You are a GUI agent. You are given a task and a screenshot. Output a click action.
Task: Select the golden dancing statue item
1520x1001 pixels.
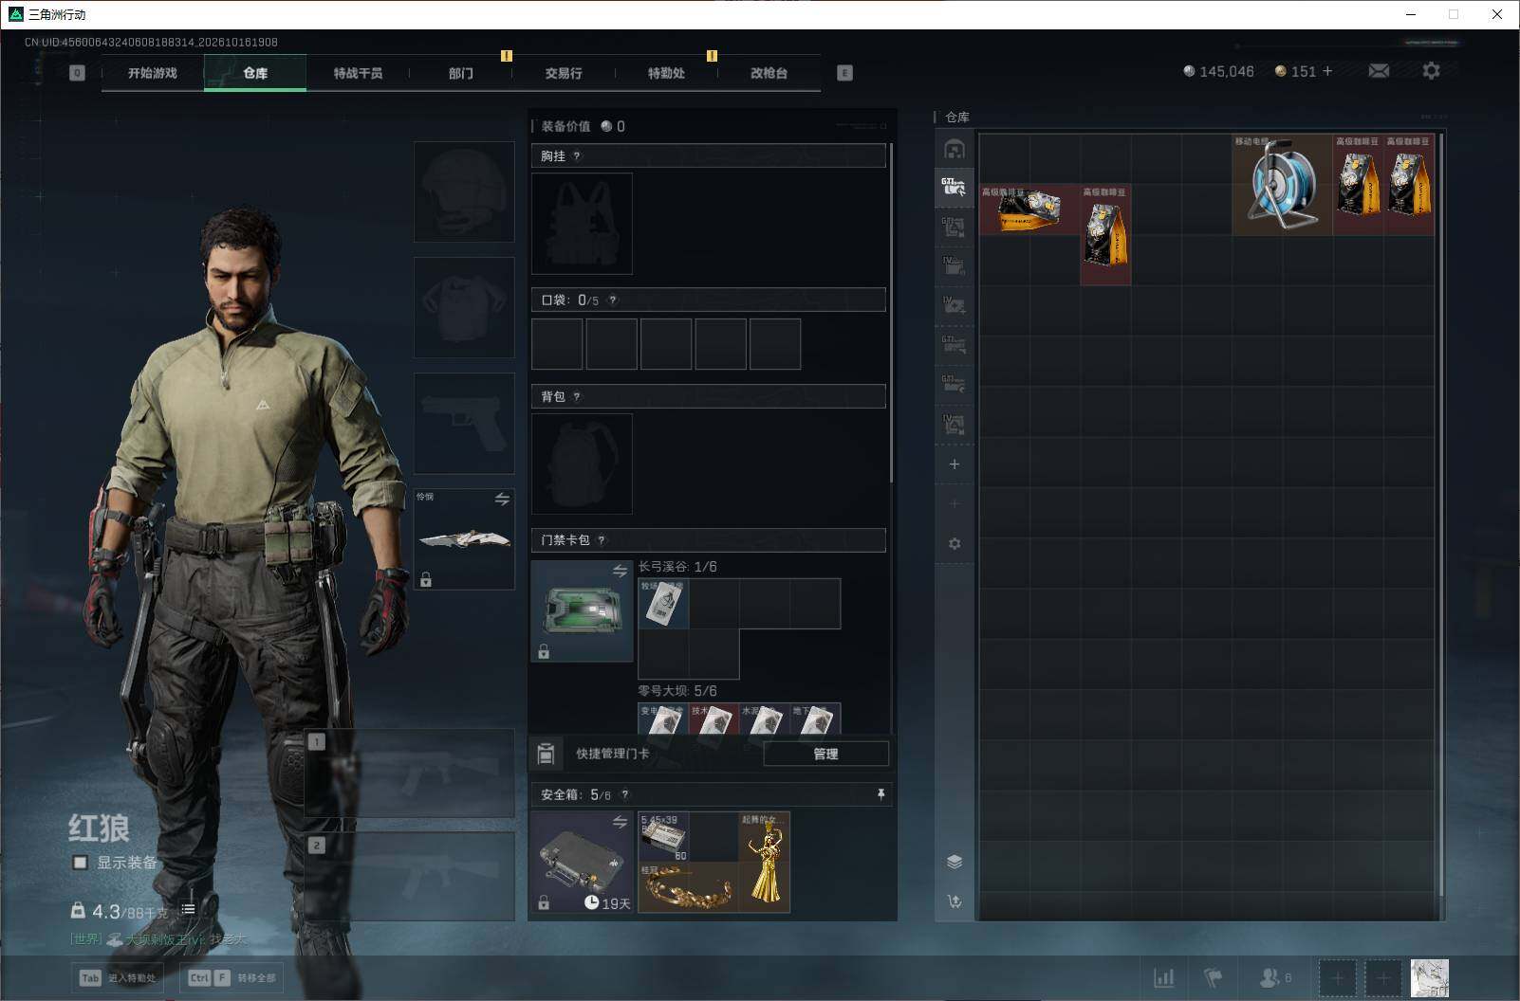(x=764, y=862)
